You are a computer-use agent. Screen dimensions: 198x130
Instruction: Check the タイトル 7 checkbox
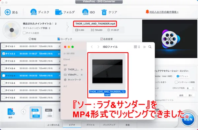[4, 90]
